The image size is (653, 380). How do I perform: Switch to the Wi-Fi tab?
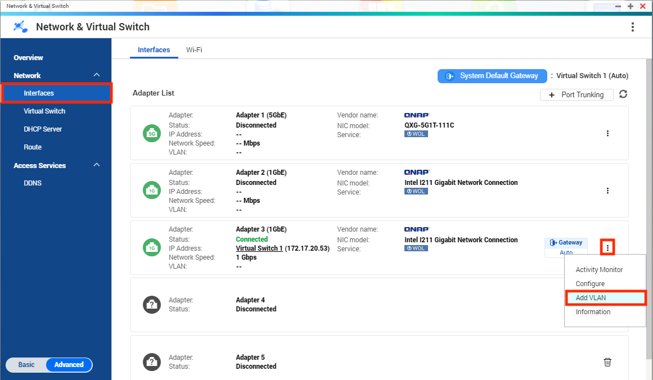194,50
